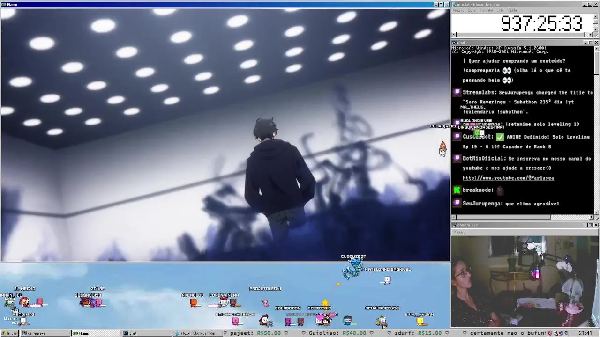
Task: Click the console icon in chat title bar
Action: 454,42
